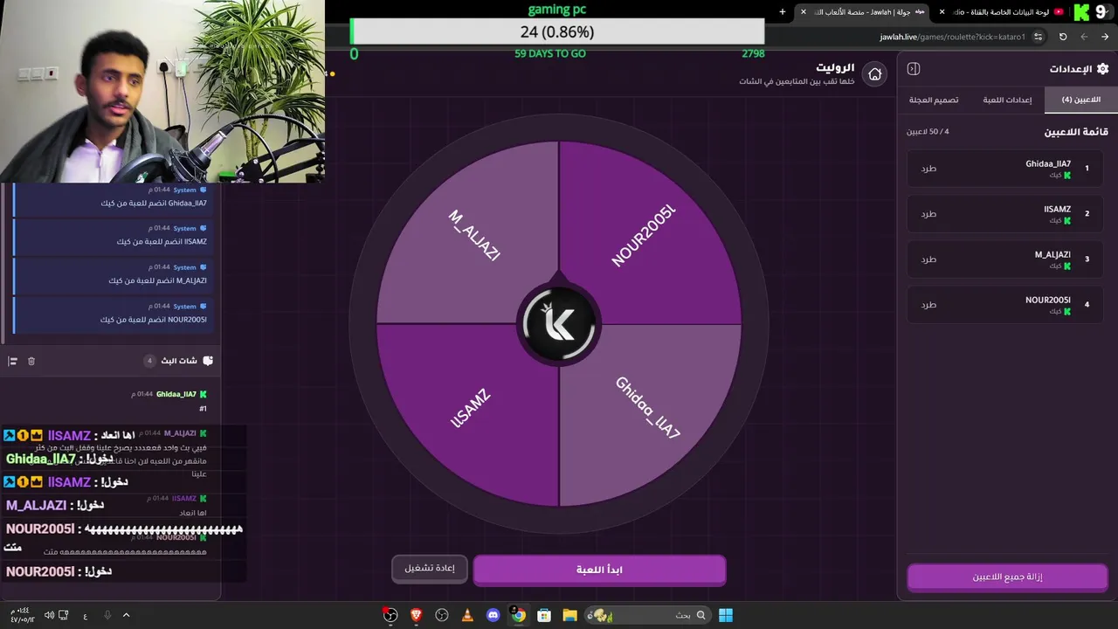Click the address bar URL jawlah.live
Image resolution: width=1118 pixels, height=629 pixels.
point(952,37)
